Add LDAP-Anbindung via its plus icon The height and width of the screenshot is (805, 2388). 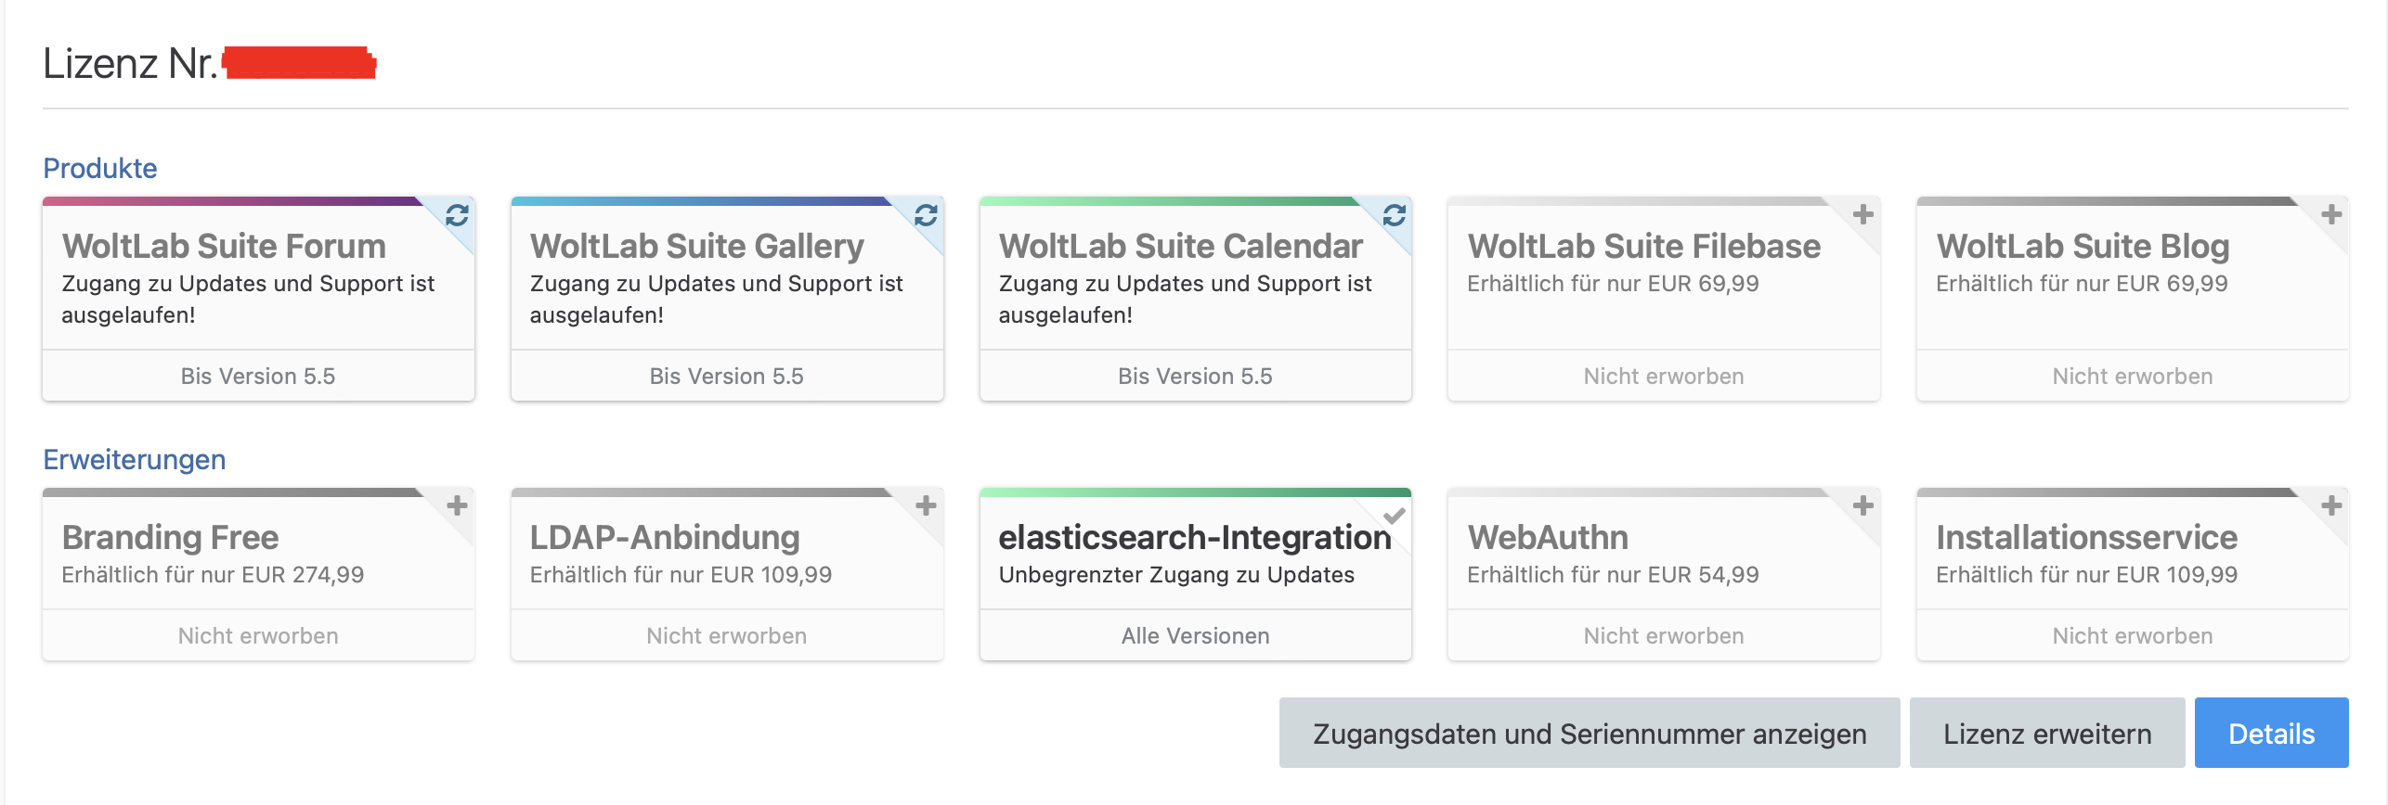point(926,506)
